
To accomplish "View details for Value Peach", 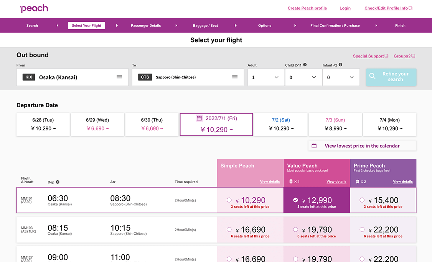I will pos(336,182).
